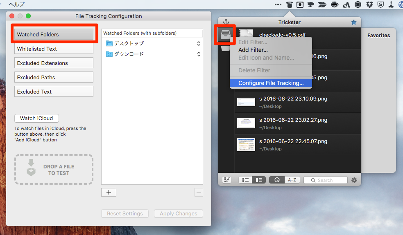Click the Apply Changes button
Image resolution: width=403 pixels, height=235 pixels.
pyautogui.click(x=179, y=214)
